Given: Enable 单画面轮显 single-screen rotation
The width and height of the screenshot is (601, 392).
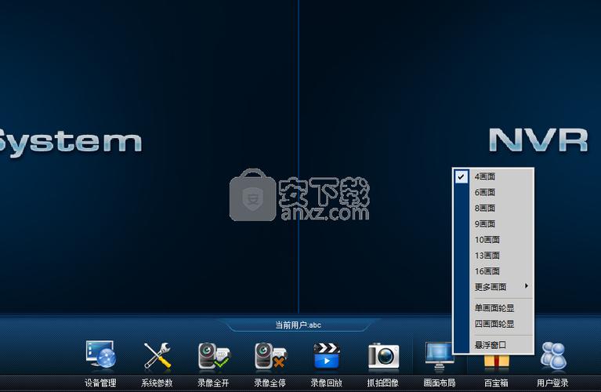Looking at the screenshot, I should tap(494, 308).
